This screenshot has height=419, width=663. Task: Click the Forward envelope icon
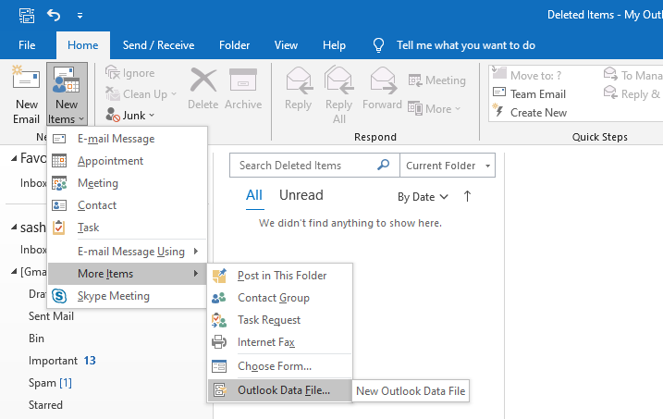pyautogui.click(x=383, y=80)
